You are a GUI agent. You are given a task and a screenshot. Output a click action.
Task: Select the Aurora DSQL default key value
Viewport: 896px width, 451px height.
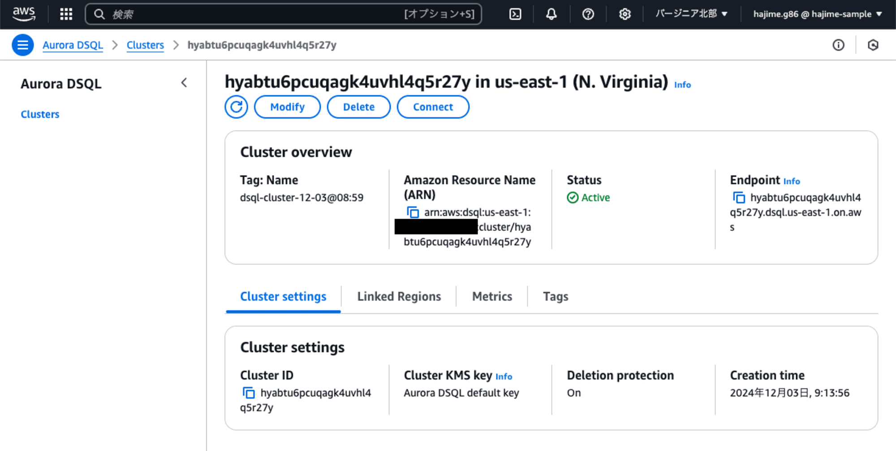pyautogui.click(x=461, y=393)
